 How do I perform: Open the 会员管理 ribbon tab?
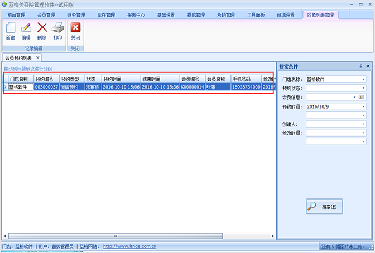point(46,15)
